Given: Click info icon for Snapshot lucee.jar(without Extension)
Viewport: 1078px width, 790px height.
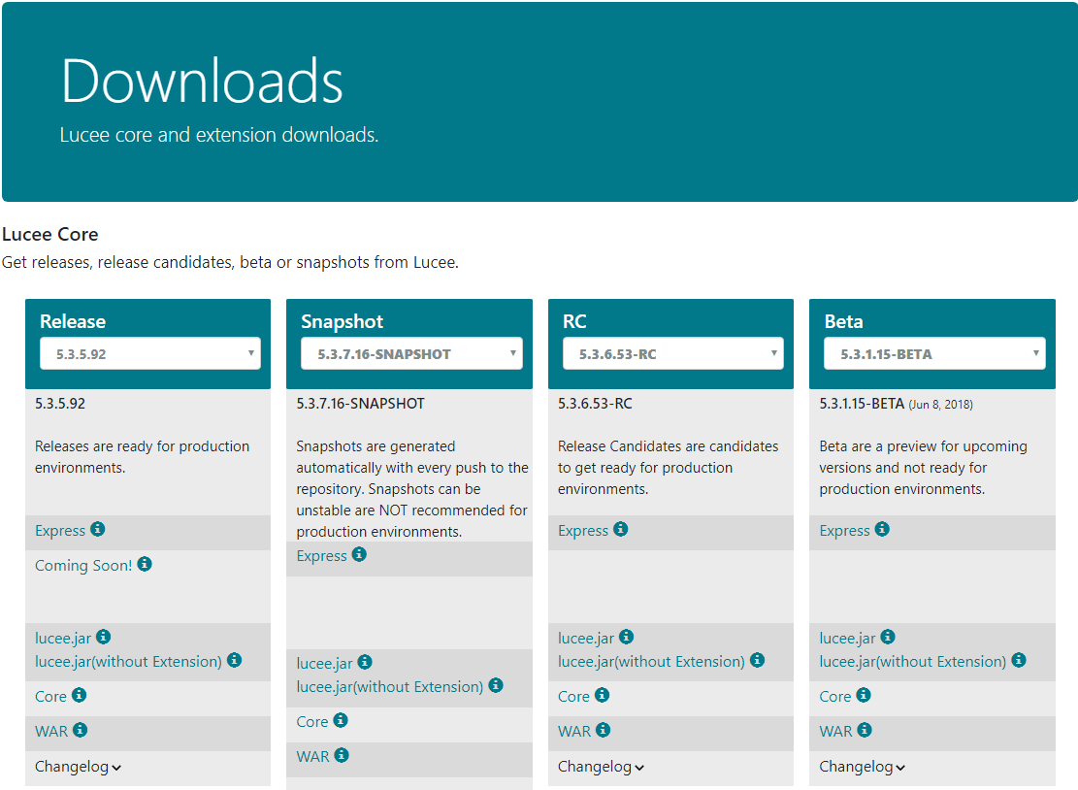Looking at the screenshot, I should [496, 685].
